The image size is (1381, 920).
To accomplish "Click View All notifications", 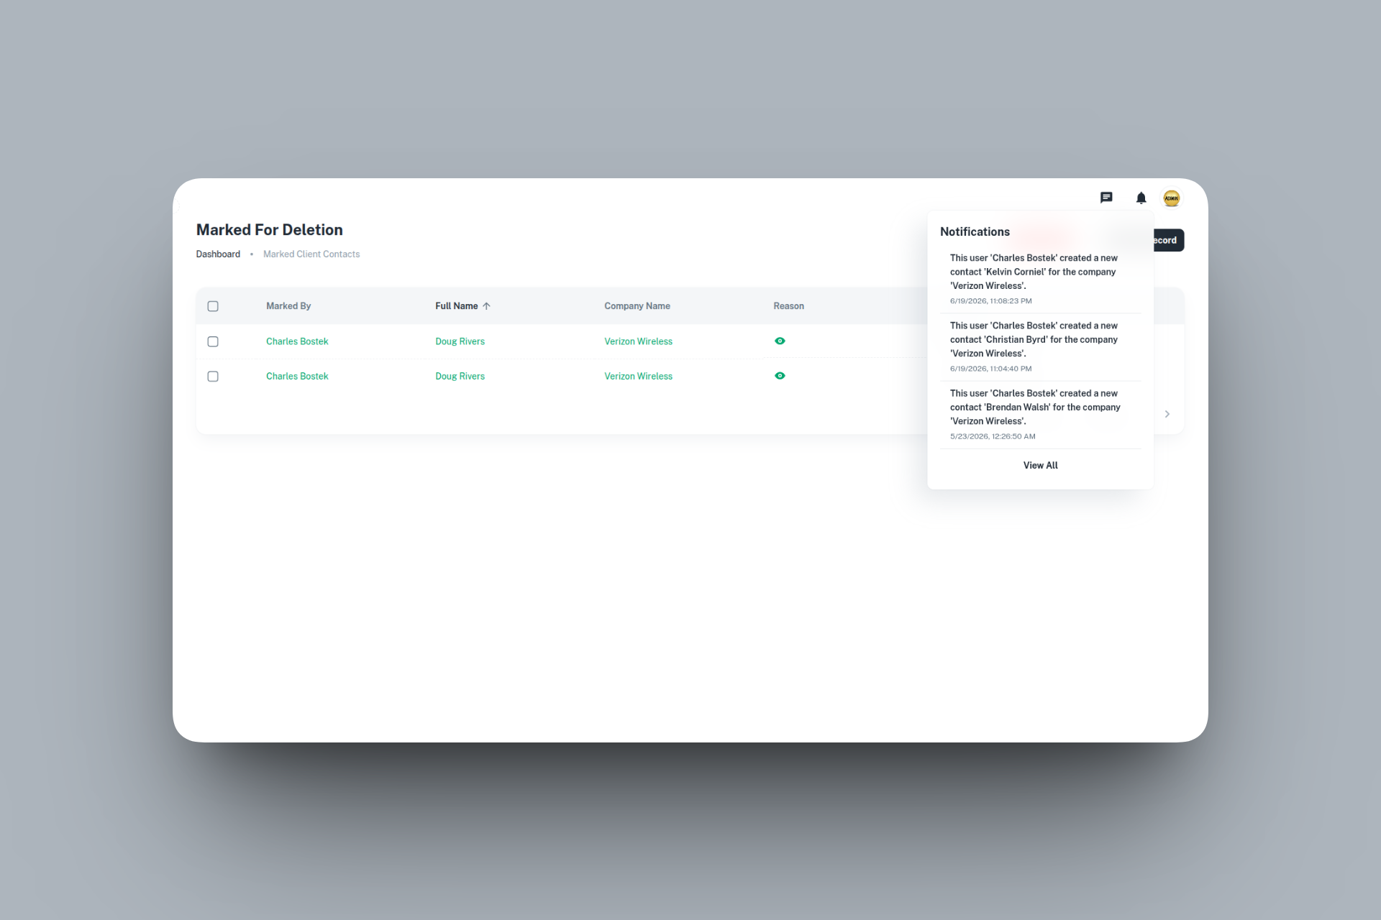I will pos(1040,466).
